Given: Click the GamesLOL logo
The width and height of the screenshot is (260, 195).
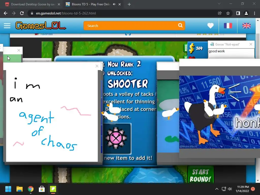Looking at the screenshot, I should (x=41, y=26).
